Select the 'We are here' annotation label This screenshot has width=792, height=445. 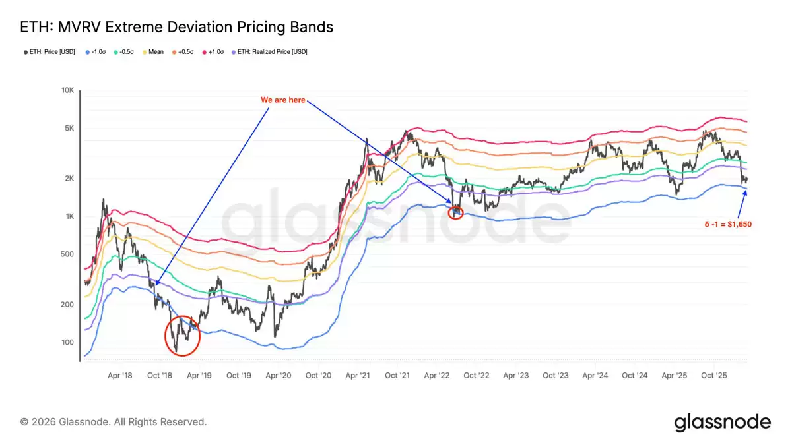point(283,100)
